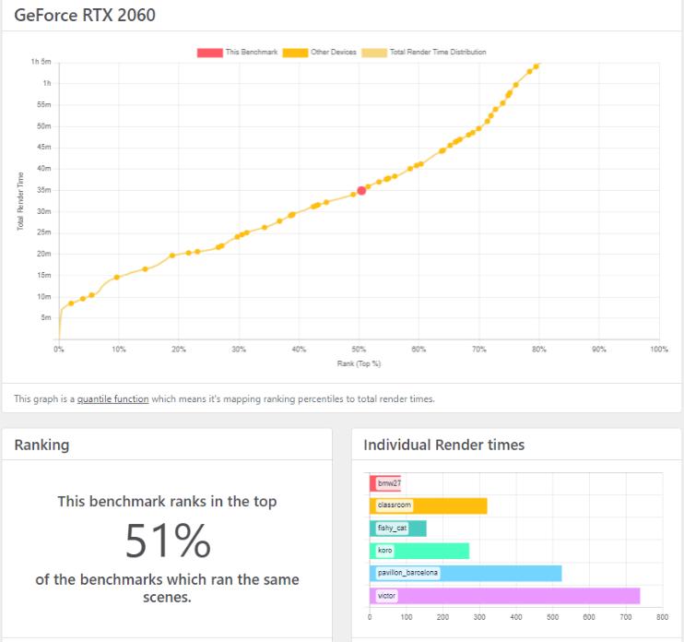
Task: Click 'This benchmark ranks in the top' text
Action: tap(168, 502)
